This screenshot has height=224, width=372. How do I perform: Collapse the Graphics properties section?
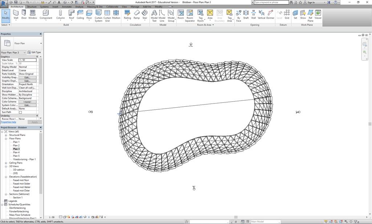(37, 57)
